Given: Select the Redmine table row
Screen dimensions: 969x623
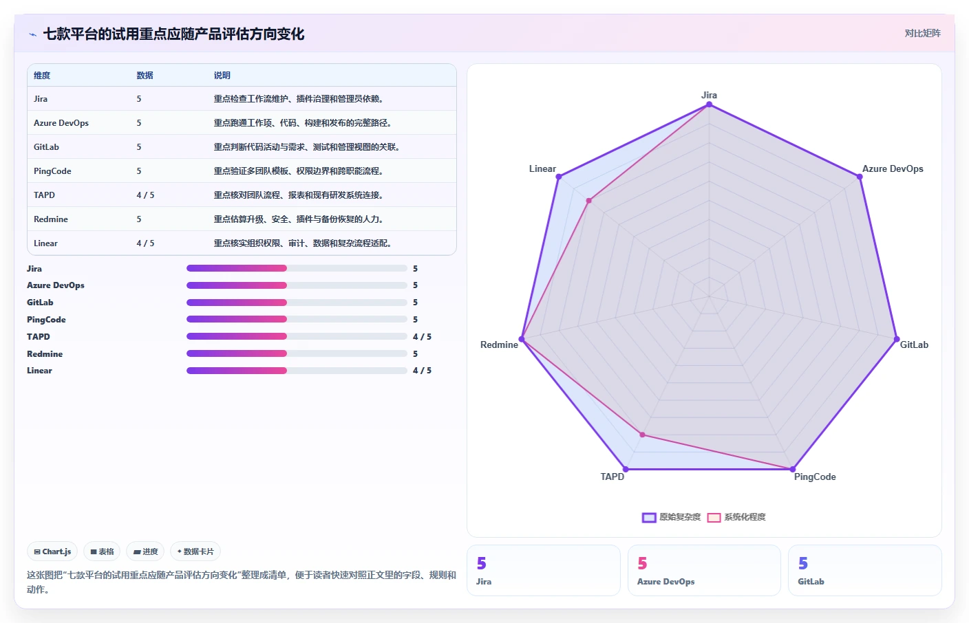Looking at the screenshot, I should (242, 219).
